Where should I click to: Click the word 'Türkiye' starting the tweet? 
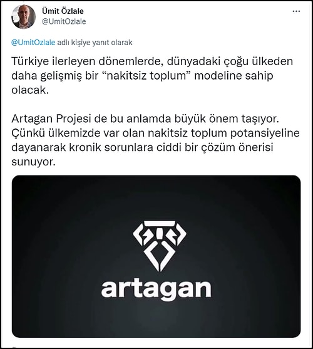coord(30,61)
